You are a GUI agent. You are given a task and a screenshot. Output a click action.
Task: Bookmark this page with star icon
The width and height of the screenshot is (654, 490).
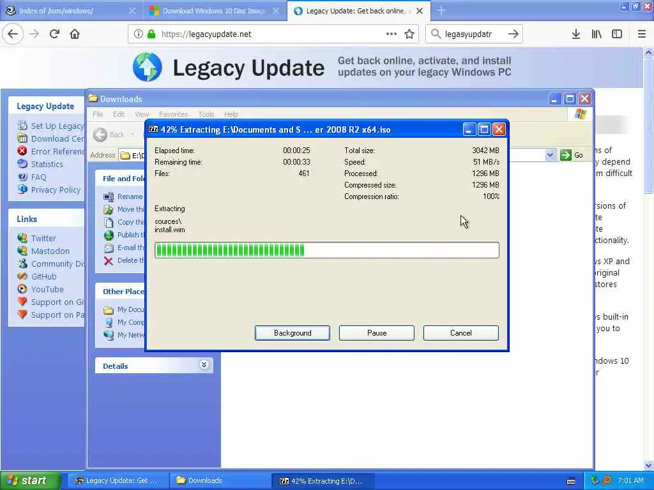click(x=409, y=34)
